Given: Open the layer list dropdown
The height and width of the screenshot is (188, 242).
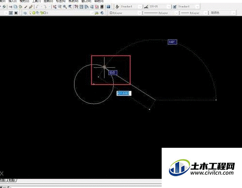Looking at the screenshot, I should pyautogui.click(x=61, y=13).
